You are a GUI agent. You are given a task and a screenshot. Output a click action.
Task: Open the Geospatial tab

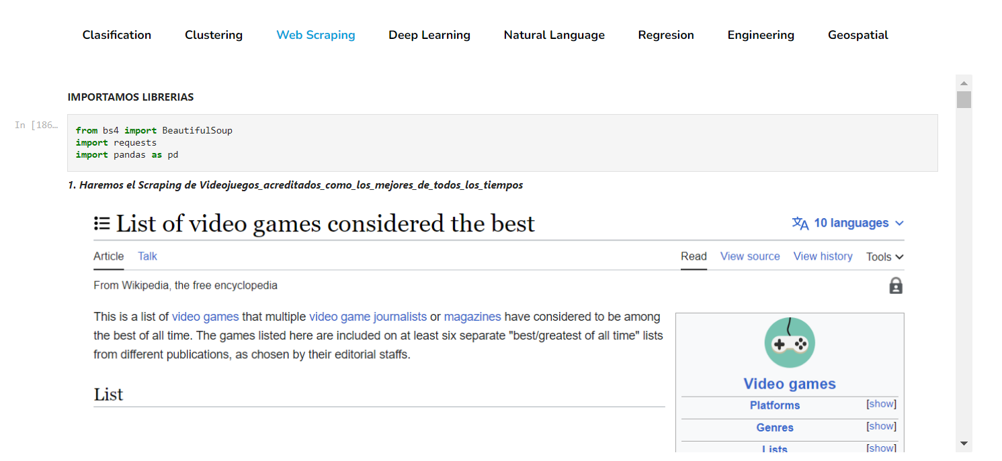858,35
